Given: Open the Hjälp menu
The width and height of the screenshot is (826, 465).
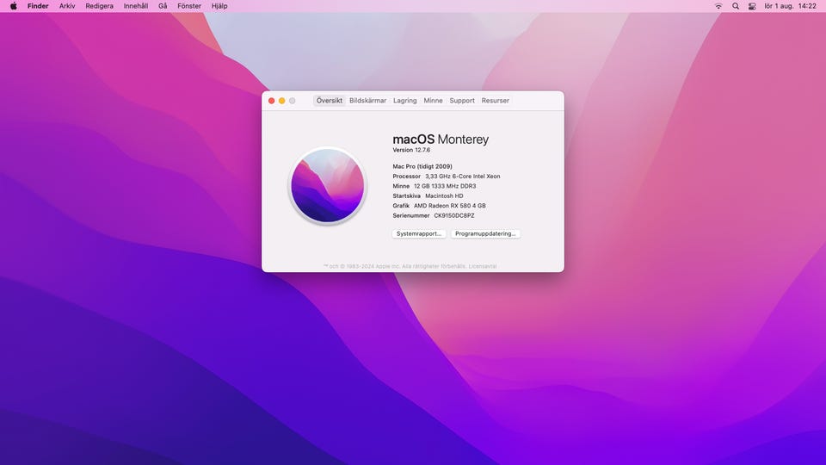Looking at the screenshot, I should pyautogui.click(x=219, y=6).
